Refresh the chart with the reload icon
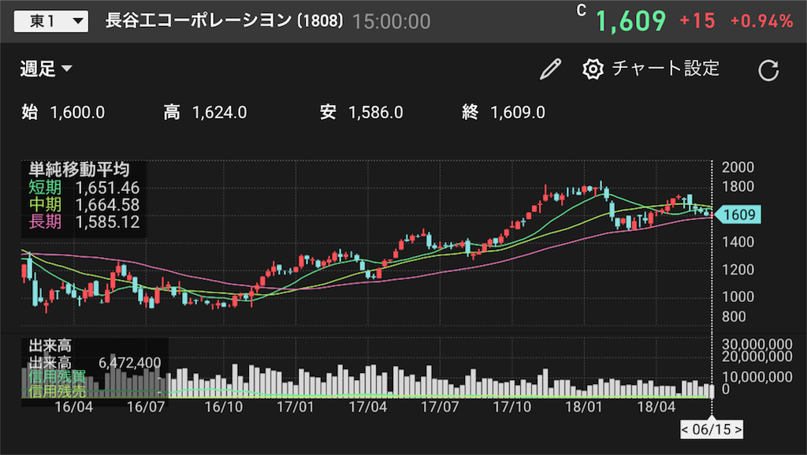Screen dimensions: 807x455 (x=768, y=70)
